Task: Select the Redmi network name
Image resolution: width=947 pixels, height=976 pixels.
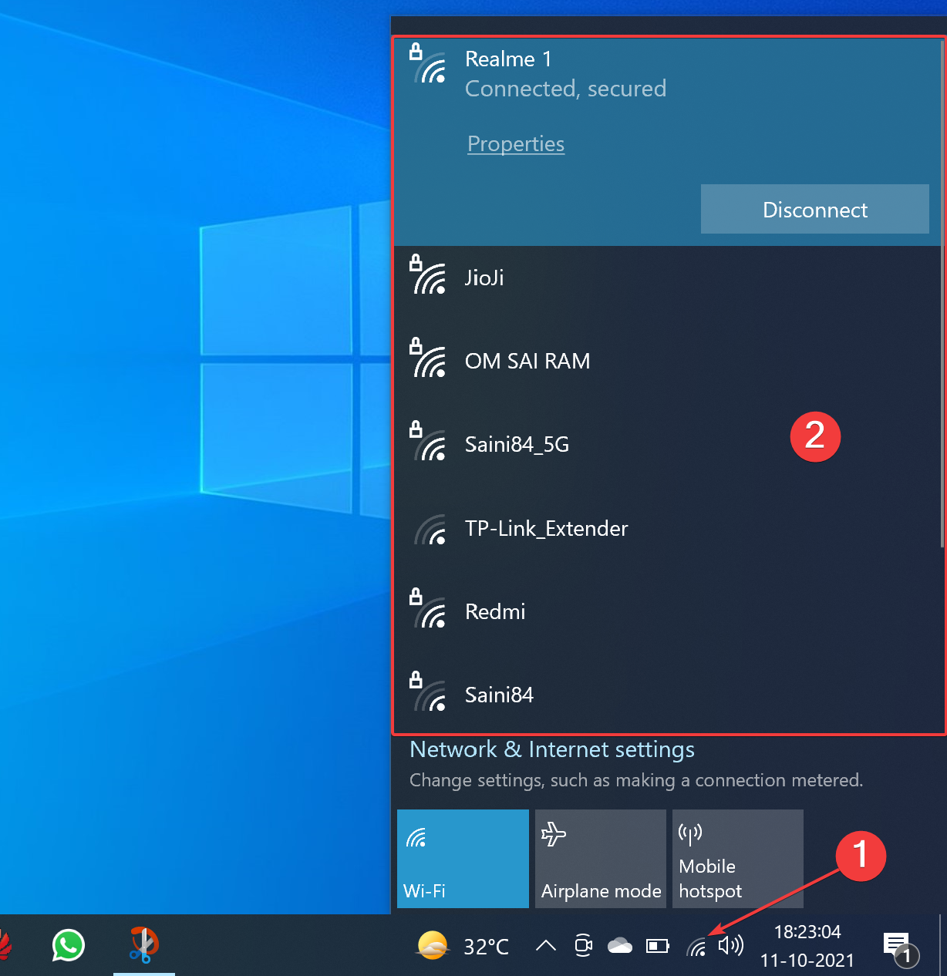Action: pos(495,611)
